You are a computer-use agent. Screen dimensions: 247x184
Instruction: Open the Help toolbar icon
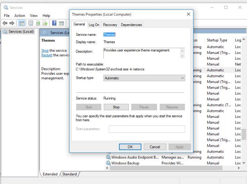54,23
